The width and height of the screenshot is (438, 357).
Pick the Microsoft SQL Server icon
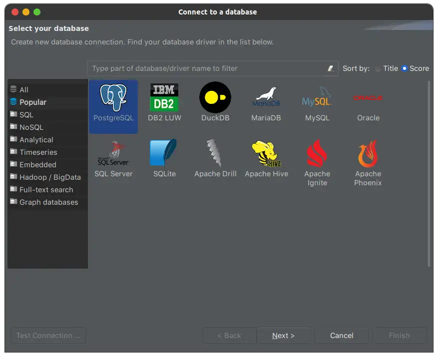[x=113, y=153]
